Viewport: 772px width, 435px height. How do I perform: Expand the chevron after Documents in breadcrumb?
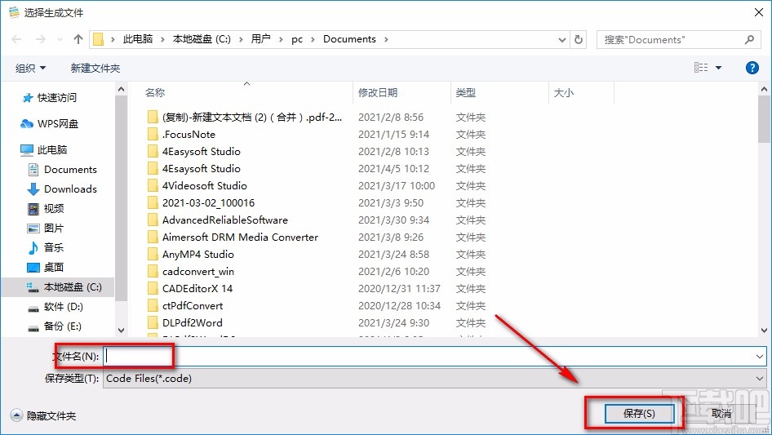pyautogui.click(x=386, y=39)
